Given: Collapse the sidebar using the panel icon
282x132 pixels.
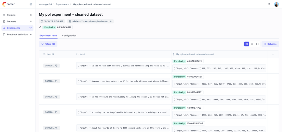Looking at the screenshot, I should tap(31, 4).
